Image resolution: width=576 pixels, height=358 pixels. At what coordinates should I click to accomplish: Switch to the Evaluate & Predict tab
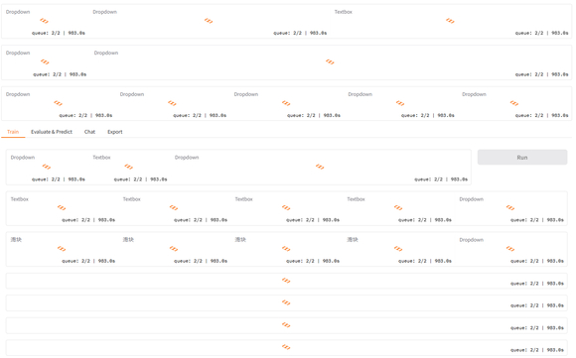(x=52, y=132)
